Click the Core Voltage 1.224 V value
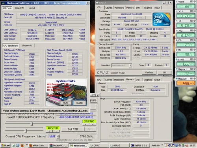The image size is (197, 148). coord(145,24)
